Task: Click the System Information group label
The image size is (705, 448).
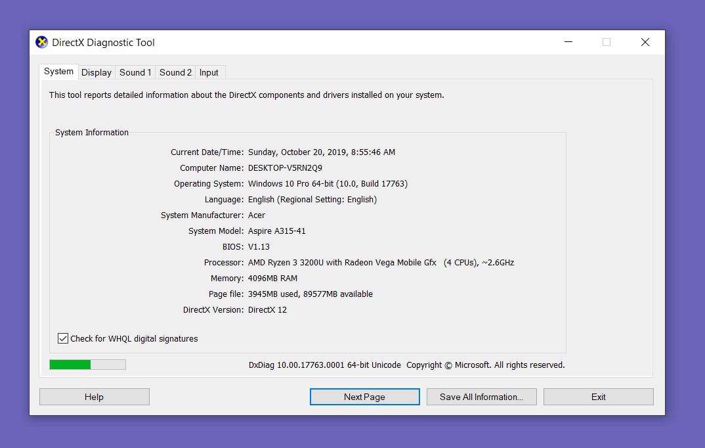Action: tap(92, 132)
